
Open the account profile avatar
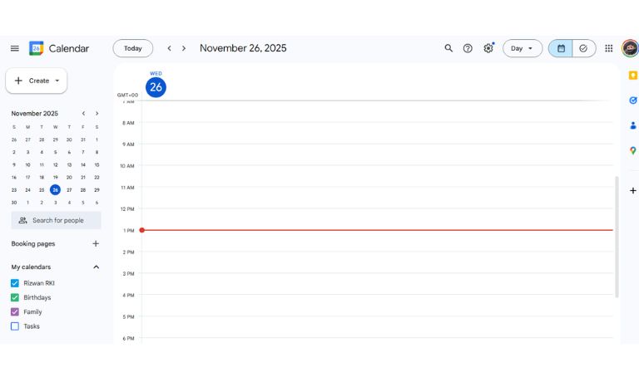click(x=630, y=48)
